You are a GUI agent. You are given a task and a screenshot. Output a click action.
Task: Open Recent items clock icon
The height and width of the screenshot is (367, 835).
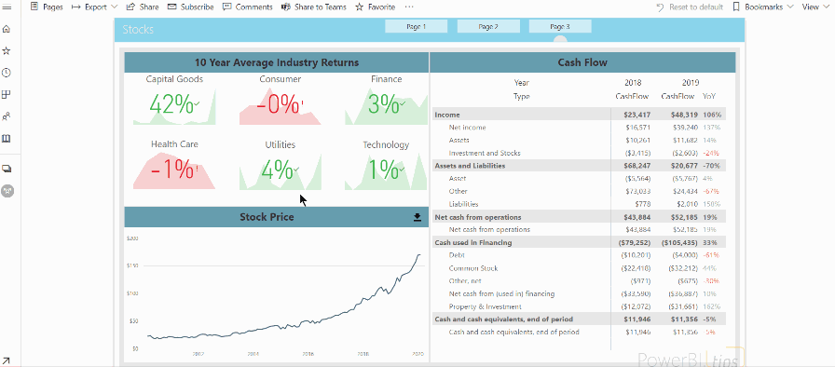[7, 73]
